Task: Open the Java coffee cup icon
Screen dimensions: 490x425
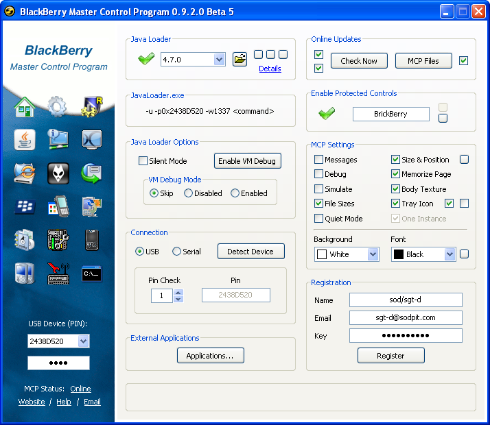Action: [x=25, y=139]
